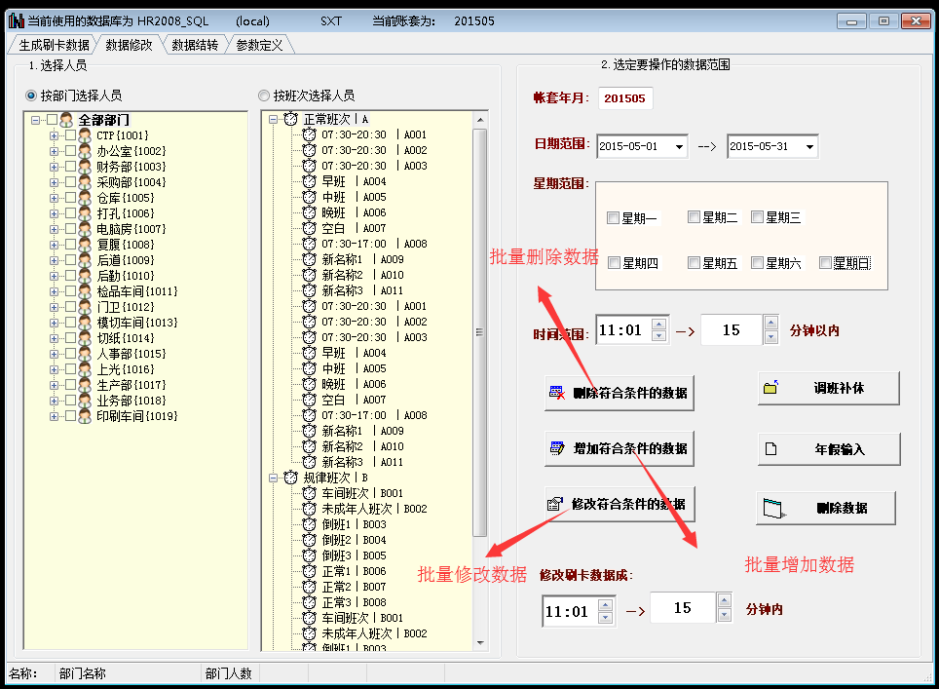Check the box for 模切车间{1013}

pyautogui.click(x=70, y=322)
